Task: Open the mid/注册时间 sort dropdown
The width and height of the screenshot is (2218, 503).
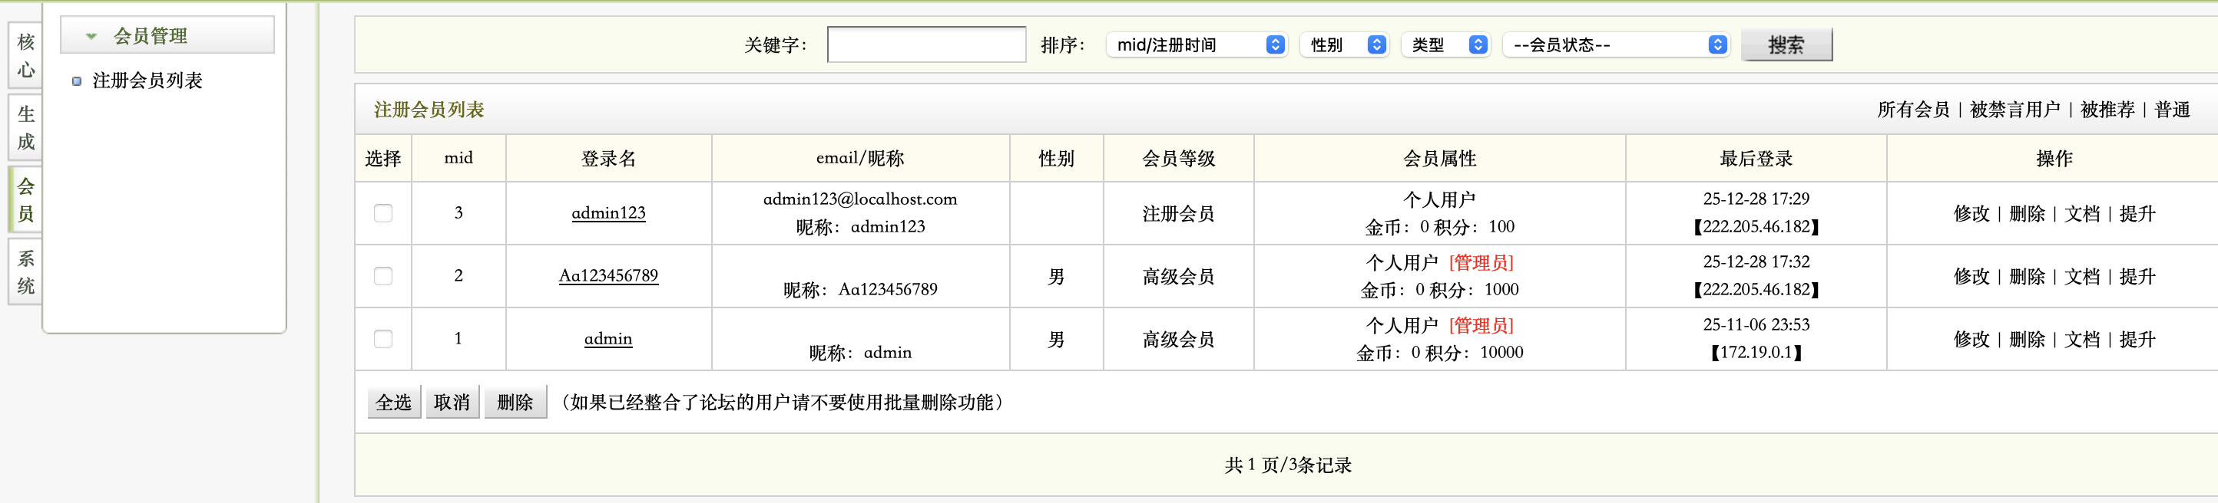Action: (x=1197, y=44)
